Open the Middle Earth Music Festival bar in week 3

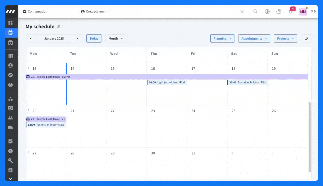point(167,77)
